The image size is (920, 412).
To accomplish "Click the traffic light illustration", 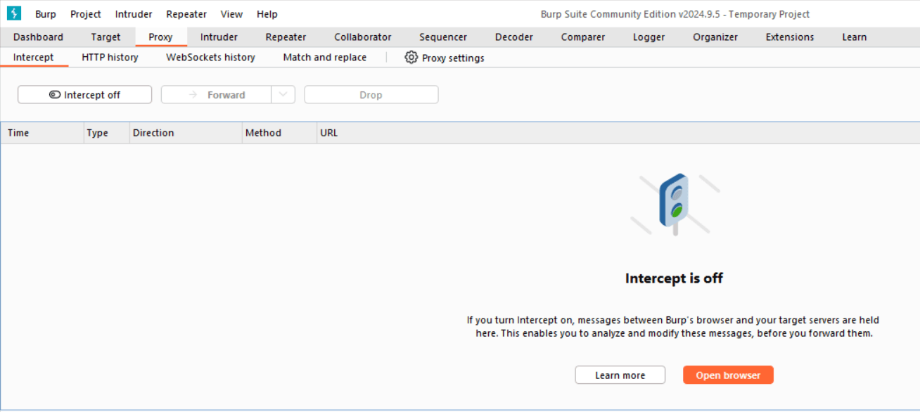I will click(x=675, y=204).
